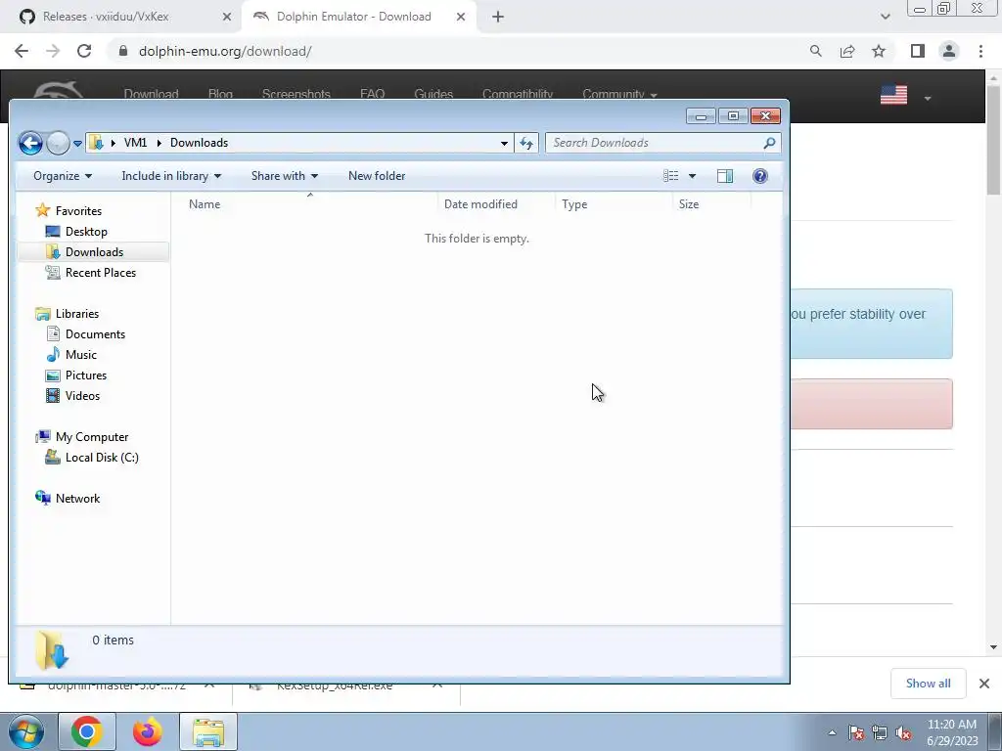
Task: Open Include in library menu
Action: (x=171, y=176)
